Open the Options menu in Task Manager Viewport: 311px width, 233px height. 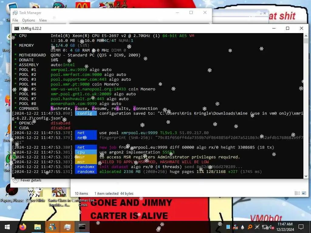(29, 20)
